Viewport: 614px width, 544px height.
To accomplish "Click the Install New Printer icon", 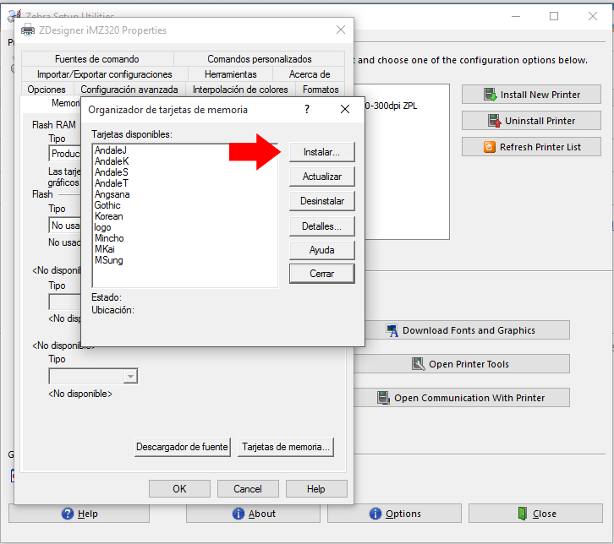I will [491, 95].
